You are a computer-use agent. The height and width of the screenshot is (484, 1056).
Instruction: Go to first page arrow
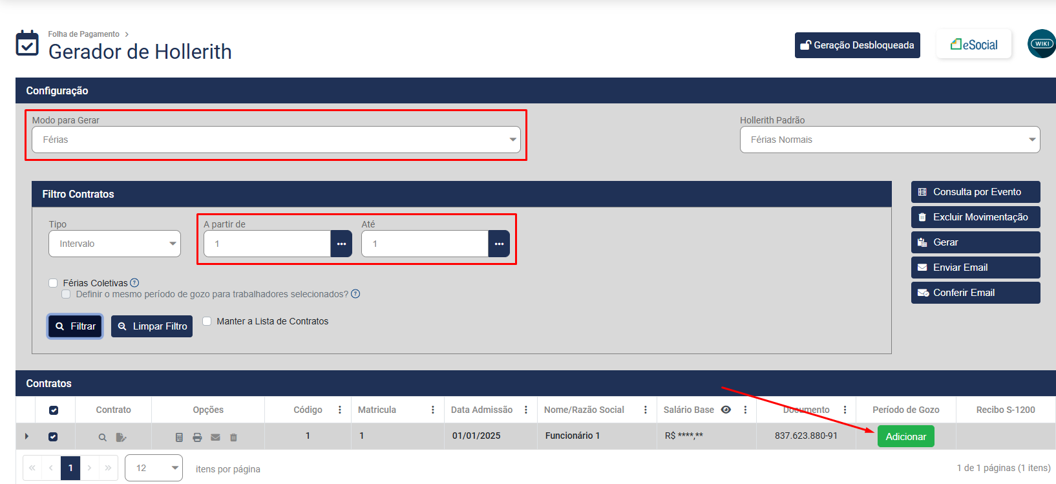pos(32,468)
